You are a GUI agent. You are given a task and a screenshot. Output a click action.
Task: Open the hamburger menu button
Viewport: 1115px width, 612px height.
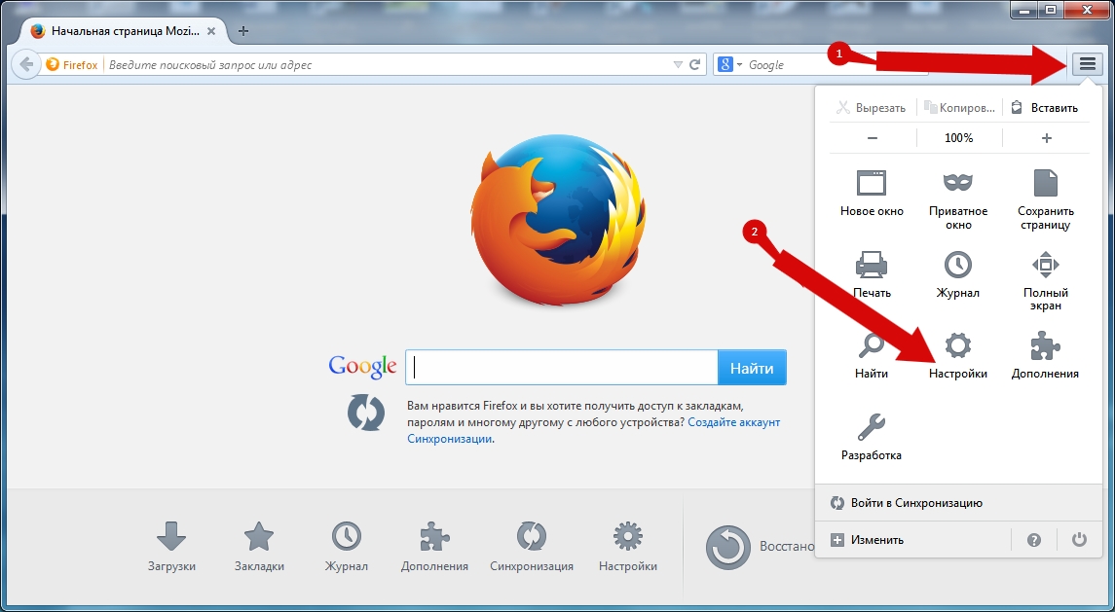click(1088, 64)
